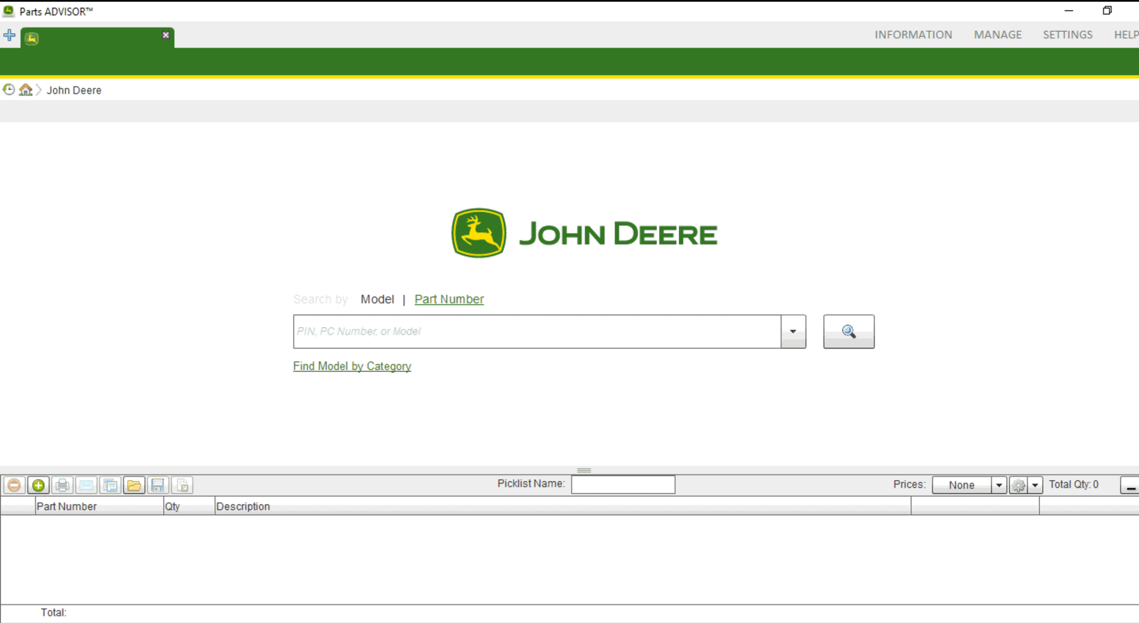The height and width of the screenshot is (623, 1139).
Task: Switch search mode to Part Number
Action: coord(449,299)
